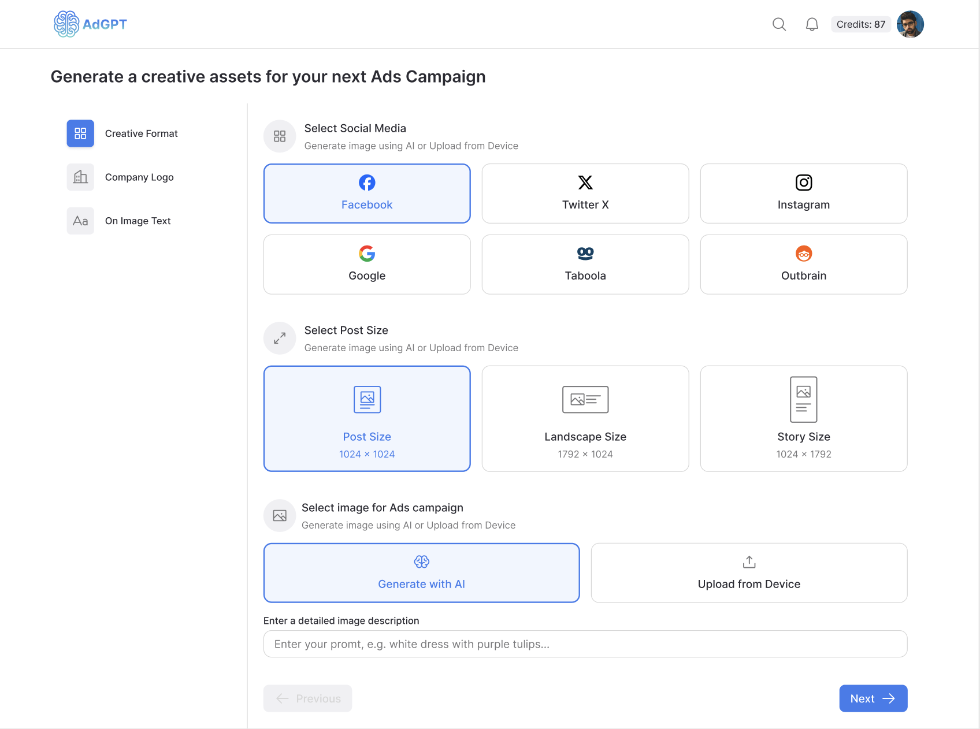Choose Twitter X as social media
Screen dimensions: 980x729
click(x=585, y=194)
